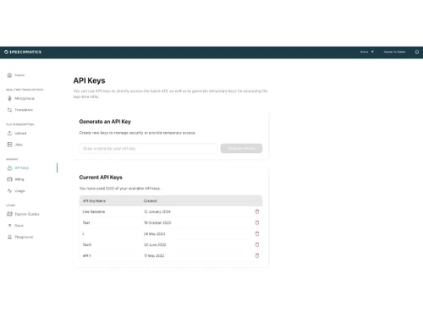The width and height of the screenshot is (423, 317).
Task: Click the Speak to Sales link
Action: [394, 52]
